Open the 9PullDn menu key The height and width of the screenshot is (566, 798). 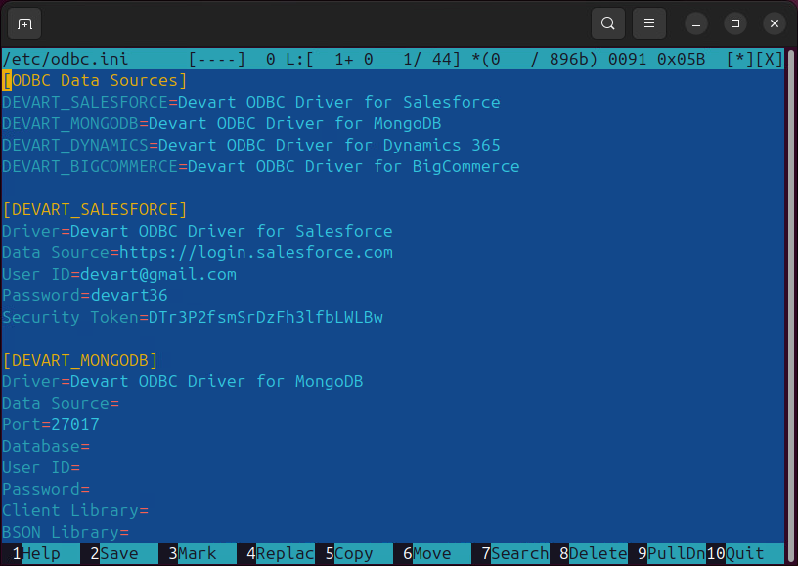[x=676, y=553]
